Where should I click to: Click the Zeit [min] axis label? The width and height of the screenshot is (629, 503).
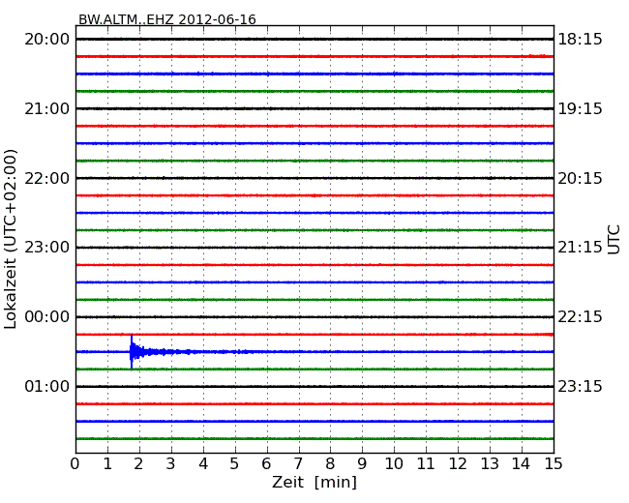click(x=314, y=482)
